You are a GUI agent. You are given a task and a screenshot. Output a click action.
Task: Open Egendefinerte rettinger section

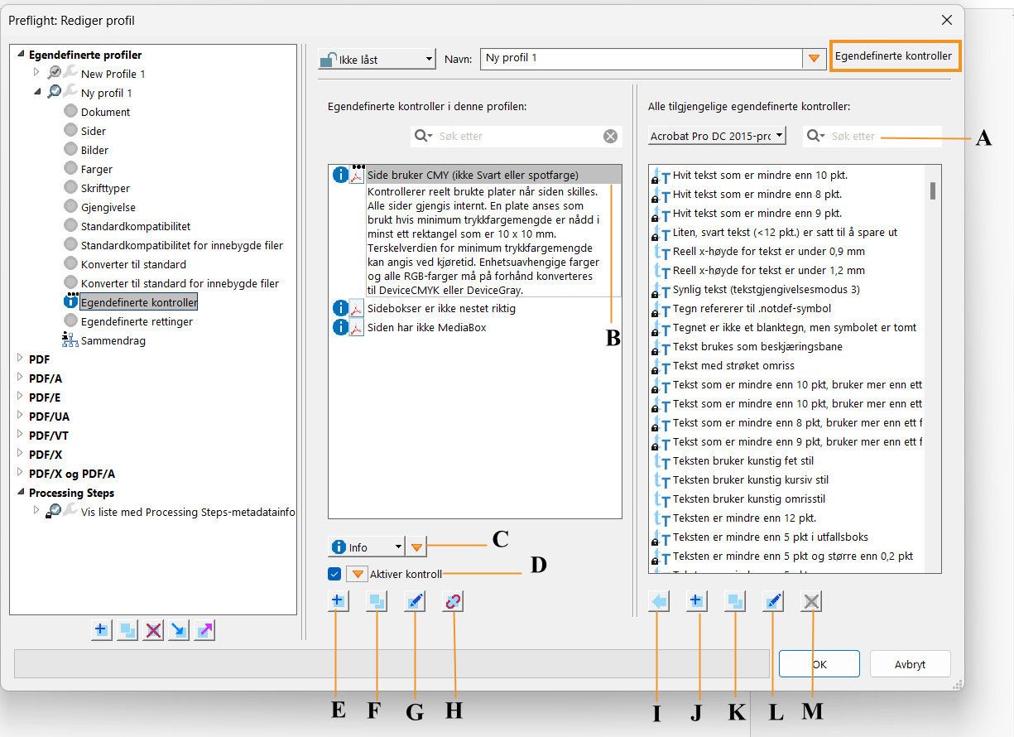[x=137, y=321]
